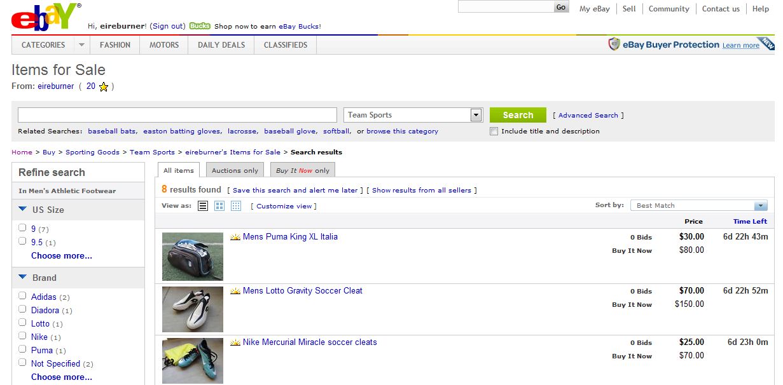Viewport: 783px width, 385px height.
Task: Select the list view icon
Action: click(x=203, y=206)
